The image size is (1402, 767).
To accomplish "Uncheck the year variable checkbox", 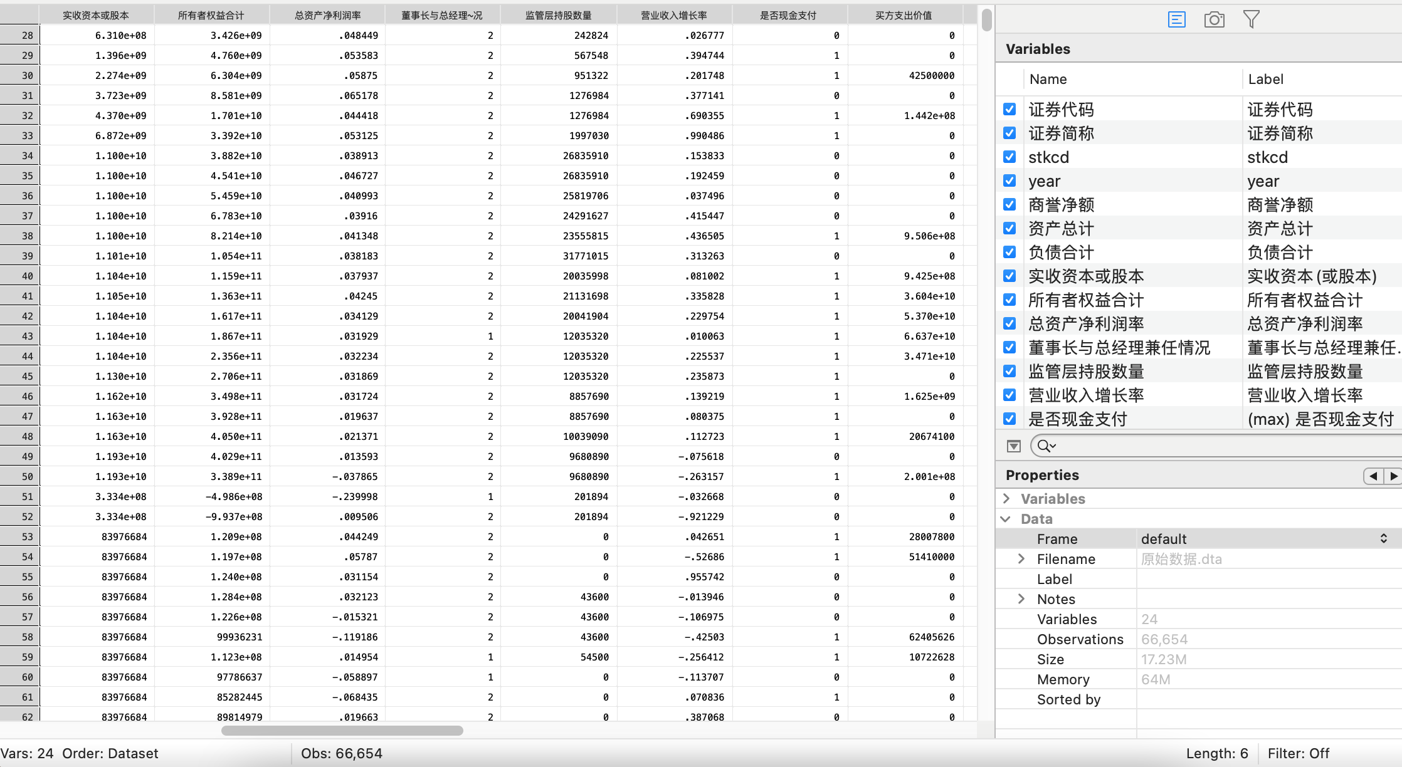I will pyautogui.click(x=1009, y=180).
